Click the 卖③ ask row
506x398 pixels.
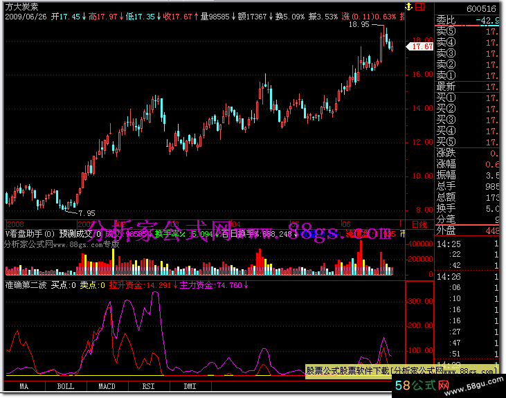point(467,53)
